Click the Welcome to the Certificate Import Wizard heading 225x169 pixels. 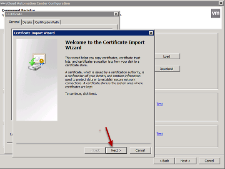click(x=105, y=45)
